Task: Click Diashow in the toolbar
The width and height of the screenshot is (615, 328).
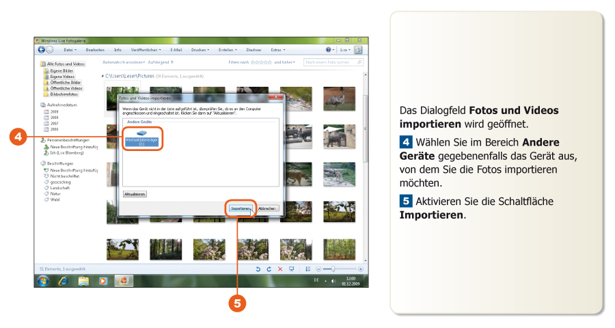Action: [x=254, y=50]
